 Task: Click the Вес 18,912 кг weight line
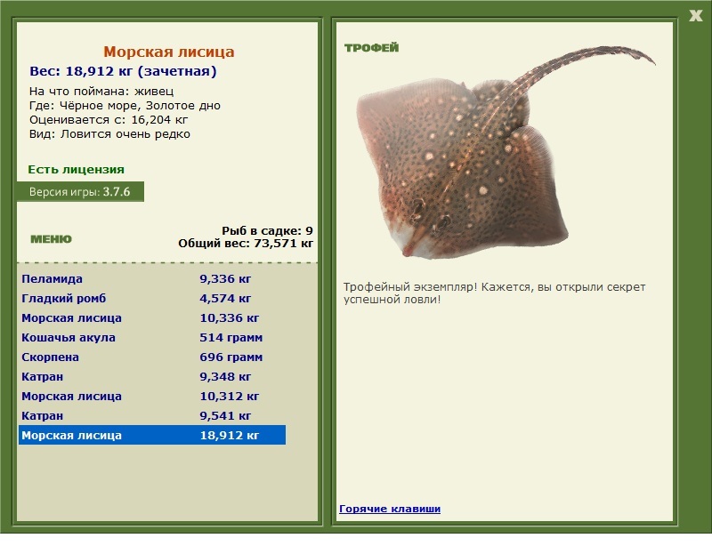point(123,71)
